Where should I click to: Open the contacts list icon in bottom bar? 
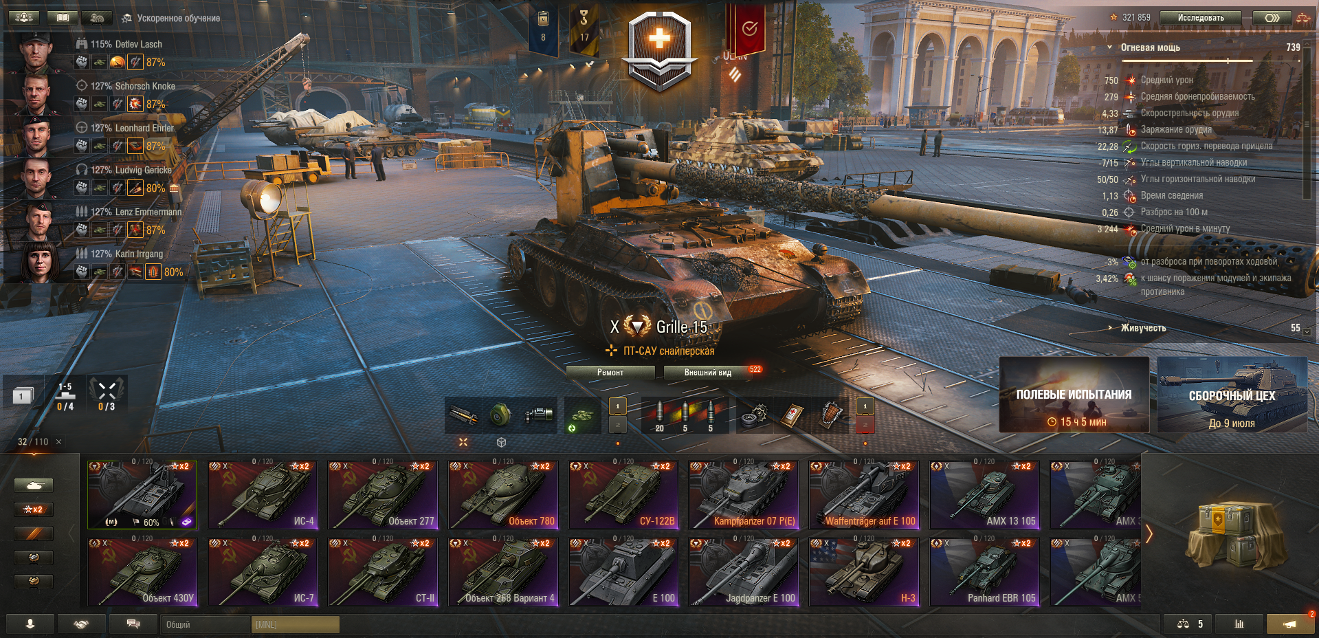point(30,624)
